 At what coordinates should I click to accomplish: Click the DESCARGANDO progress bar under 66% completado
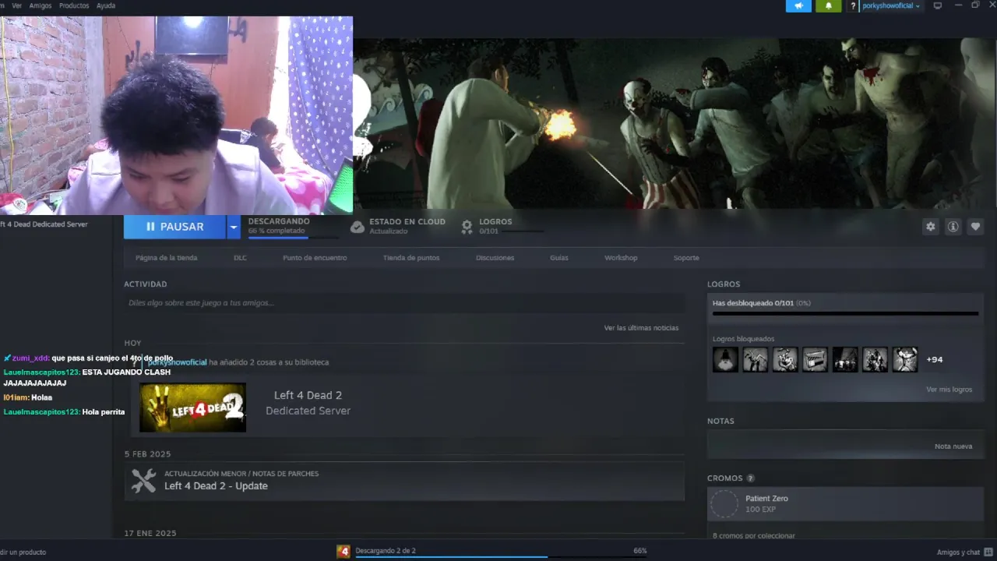tap(293, 238)
